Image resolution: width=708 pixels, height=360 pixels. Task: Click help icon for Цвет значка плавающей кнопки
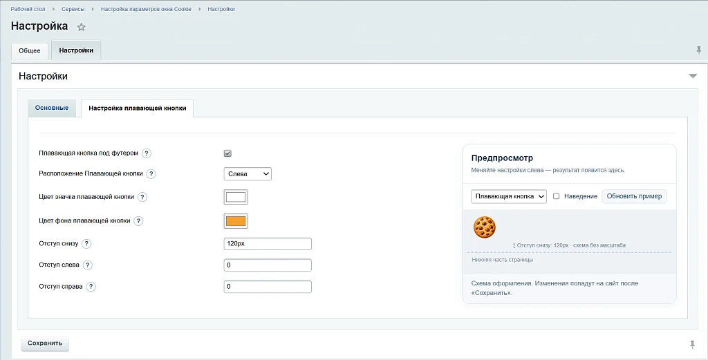(x=142, y=197)
